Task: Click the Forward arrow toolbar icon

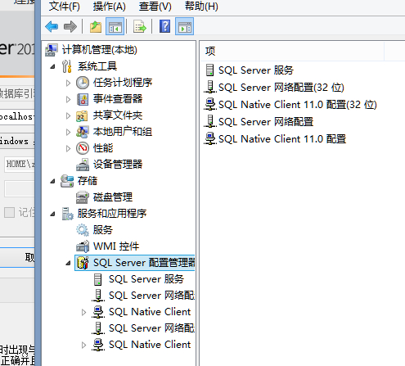Action: (70, 27)
